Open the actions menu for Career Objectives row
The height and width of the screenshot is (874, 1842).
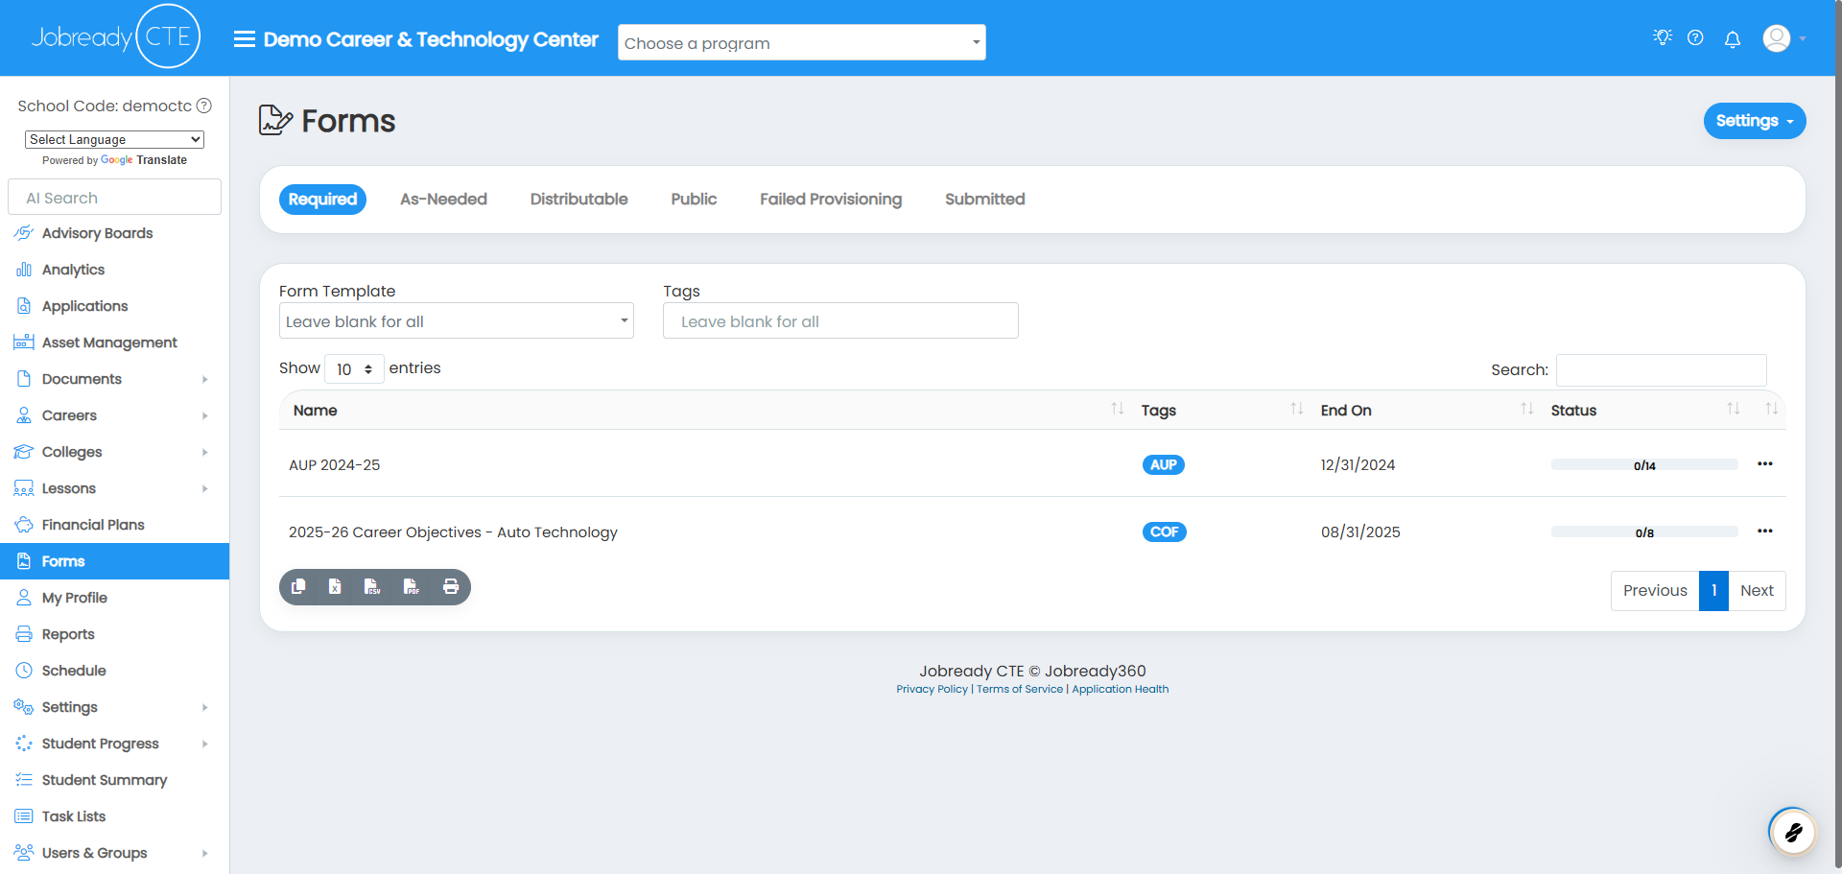click(x=1765, y=531)
